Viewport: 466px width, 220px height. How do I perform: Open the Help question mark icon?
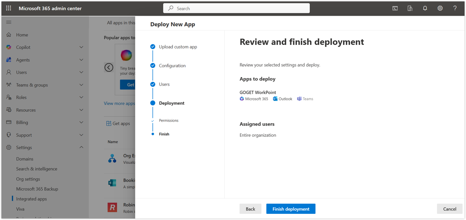point(455,8)
